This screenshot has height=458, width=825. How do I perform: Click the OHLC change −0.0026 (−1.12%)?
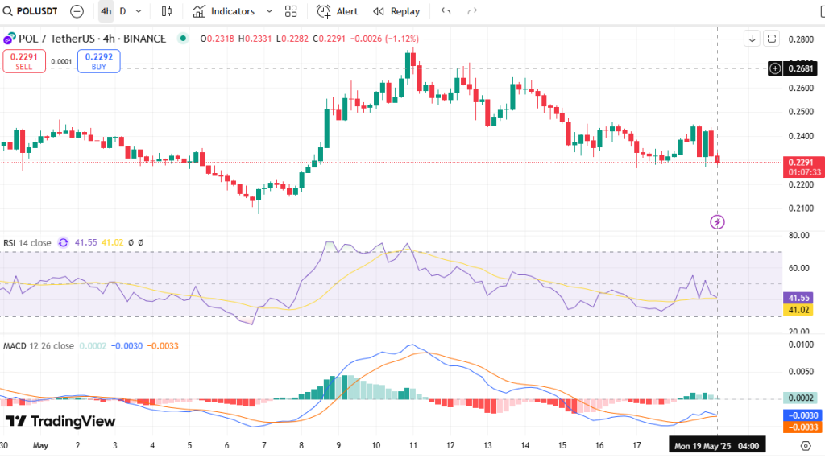point(384,39)
